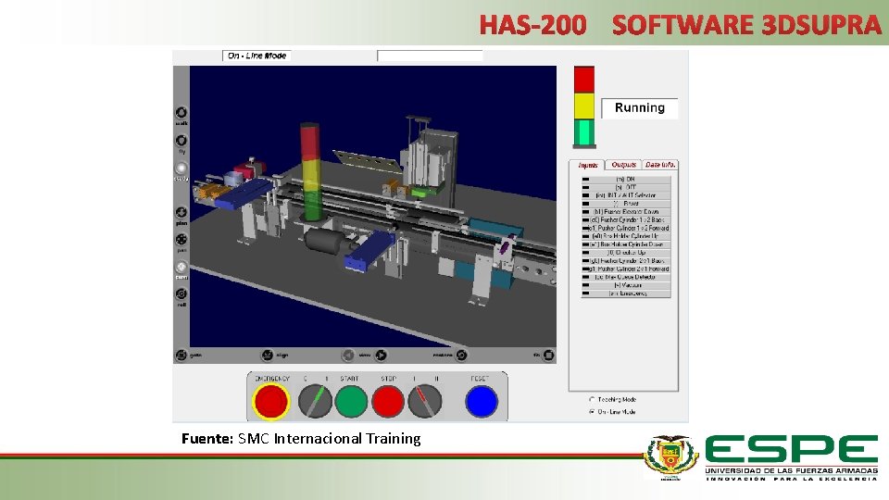Screen dimensions: 889x500
Task: Select the fly navigation mode icon
Action: (x=182, y=140)
